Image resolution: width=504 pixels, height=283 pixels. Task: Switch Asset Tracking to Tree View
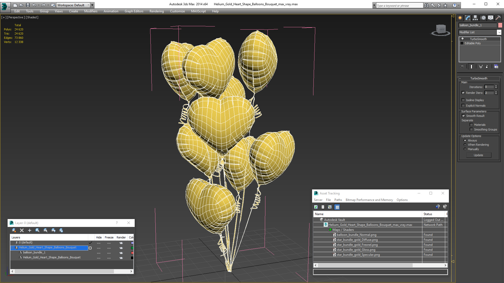click(330, 207)
